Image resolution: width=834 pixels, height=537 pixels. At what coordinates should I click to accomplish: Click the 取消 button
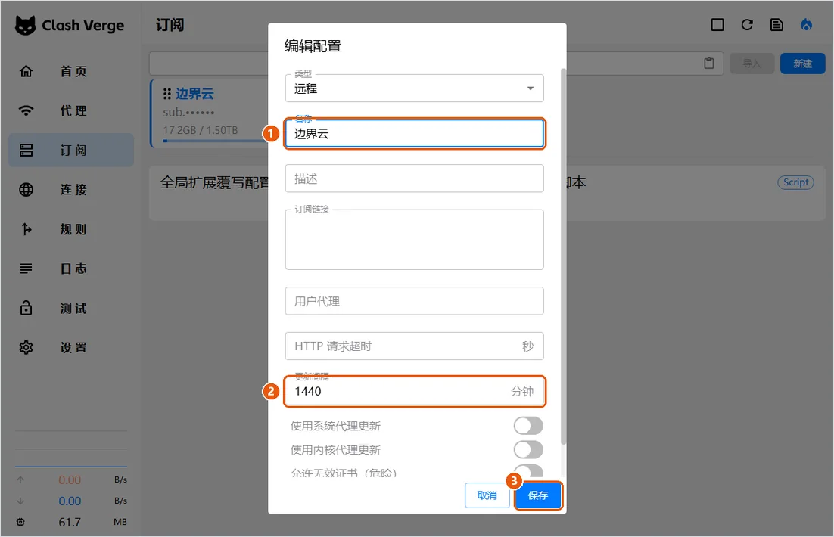(x=487, y=495)
